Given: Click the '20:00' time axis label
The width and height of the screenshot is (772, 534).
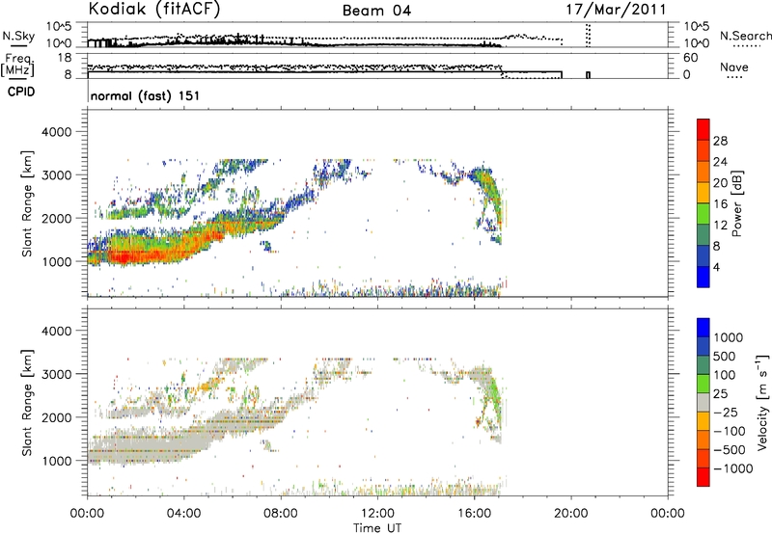Looking at the screenshot, I should (x=570, y=514).
